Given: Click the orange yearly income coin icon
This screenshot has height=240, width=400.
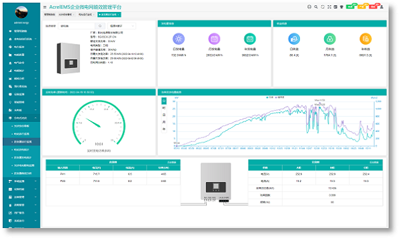Looking at the screenshot, I should [365, 39].
